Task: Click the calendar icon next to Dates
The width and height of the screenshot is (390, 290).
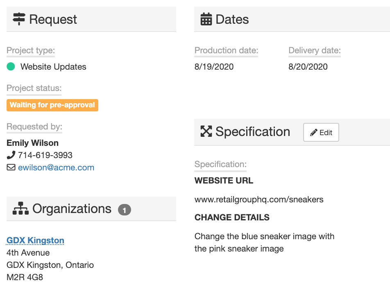Action: [205, 18]
